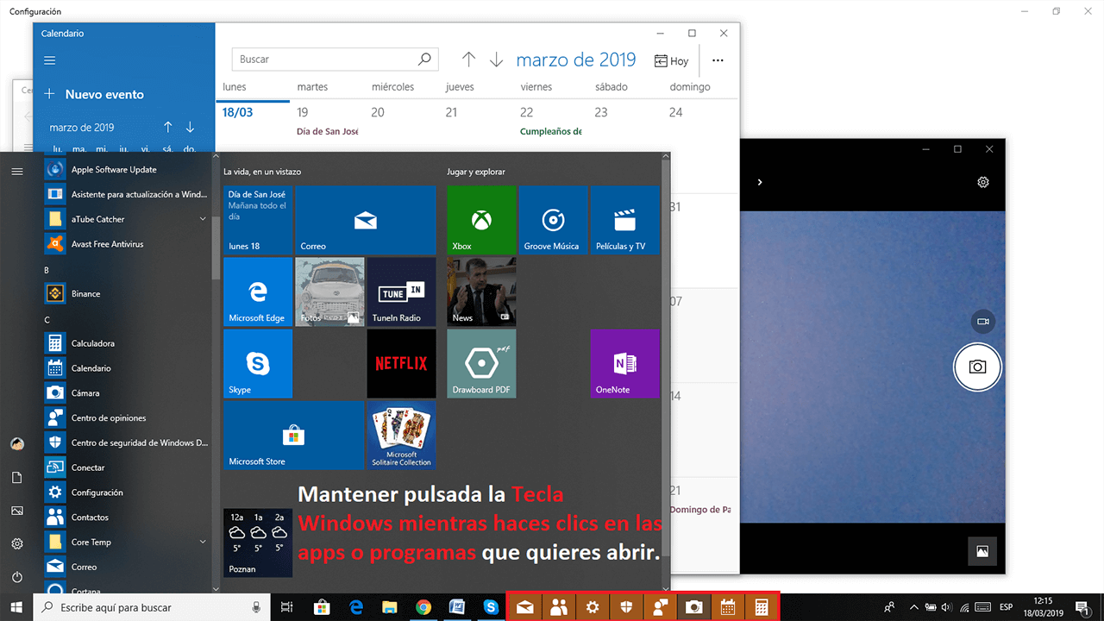The image size is (1104, 621).
Task: Open the Calculator icon on the taskbar
Action: (762, 607)
